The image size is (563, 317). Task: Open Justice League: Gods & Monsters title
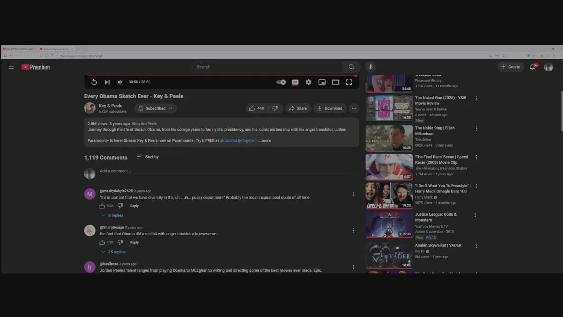tap(436, 217)
